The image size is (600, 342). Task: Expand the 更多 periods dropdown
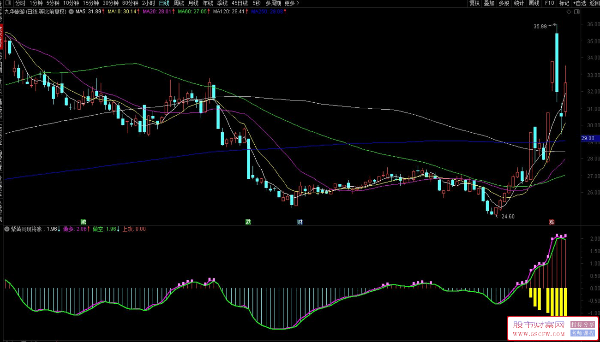point(292,3)
